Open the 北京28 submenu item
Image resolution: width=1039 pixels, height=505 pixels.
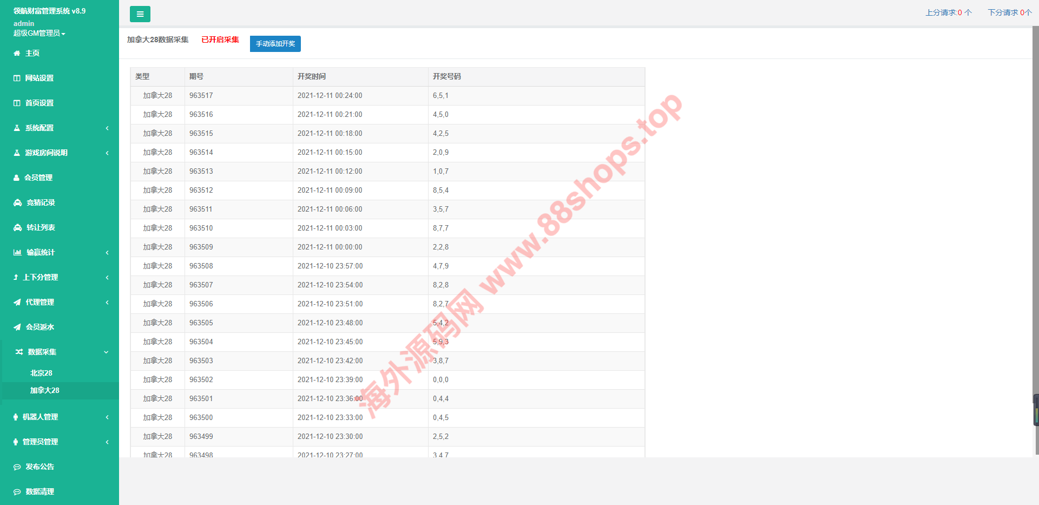[x=41, y=373]
